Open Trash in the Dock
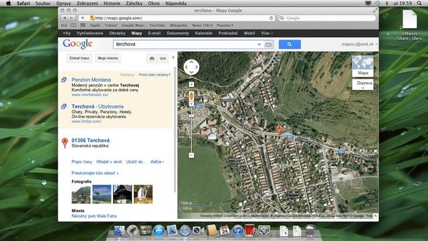This screenshot has height=241, width=428. pos(310,230)
